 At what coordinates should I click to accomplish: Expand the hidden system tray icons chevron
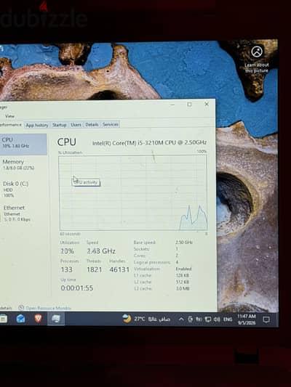click(x=181, y=319)
